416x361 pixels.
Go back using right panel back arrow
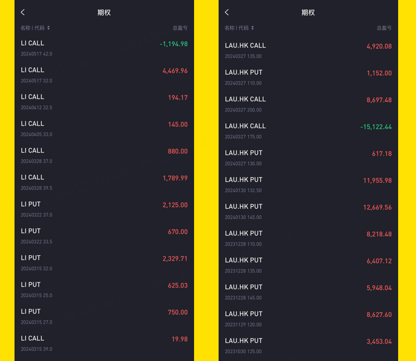[x=227, y=12]
